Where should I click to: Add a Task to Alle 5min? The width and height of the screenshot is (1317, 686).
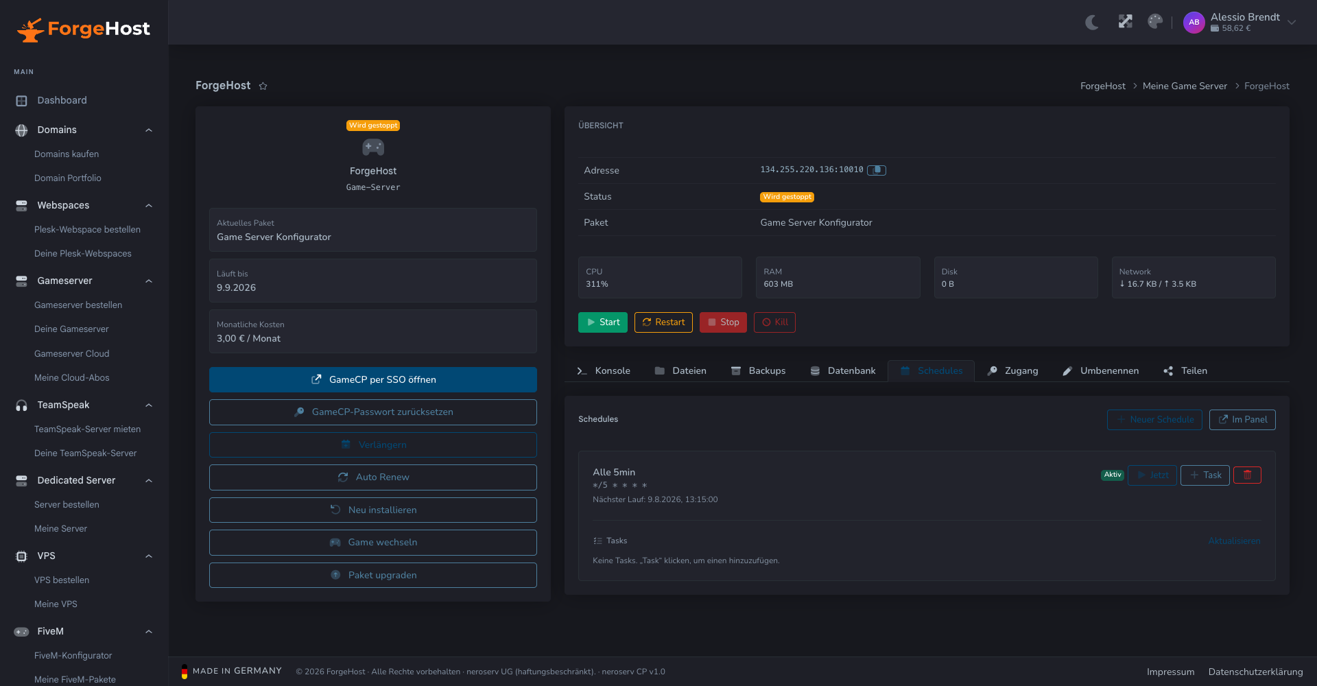click(x=1205, y=475)
